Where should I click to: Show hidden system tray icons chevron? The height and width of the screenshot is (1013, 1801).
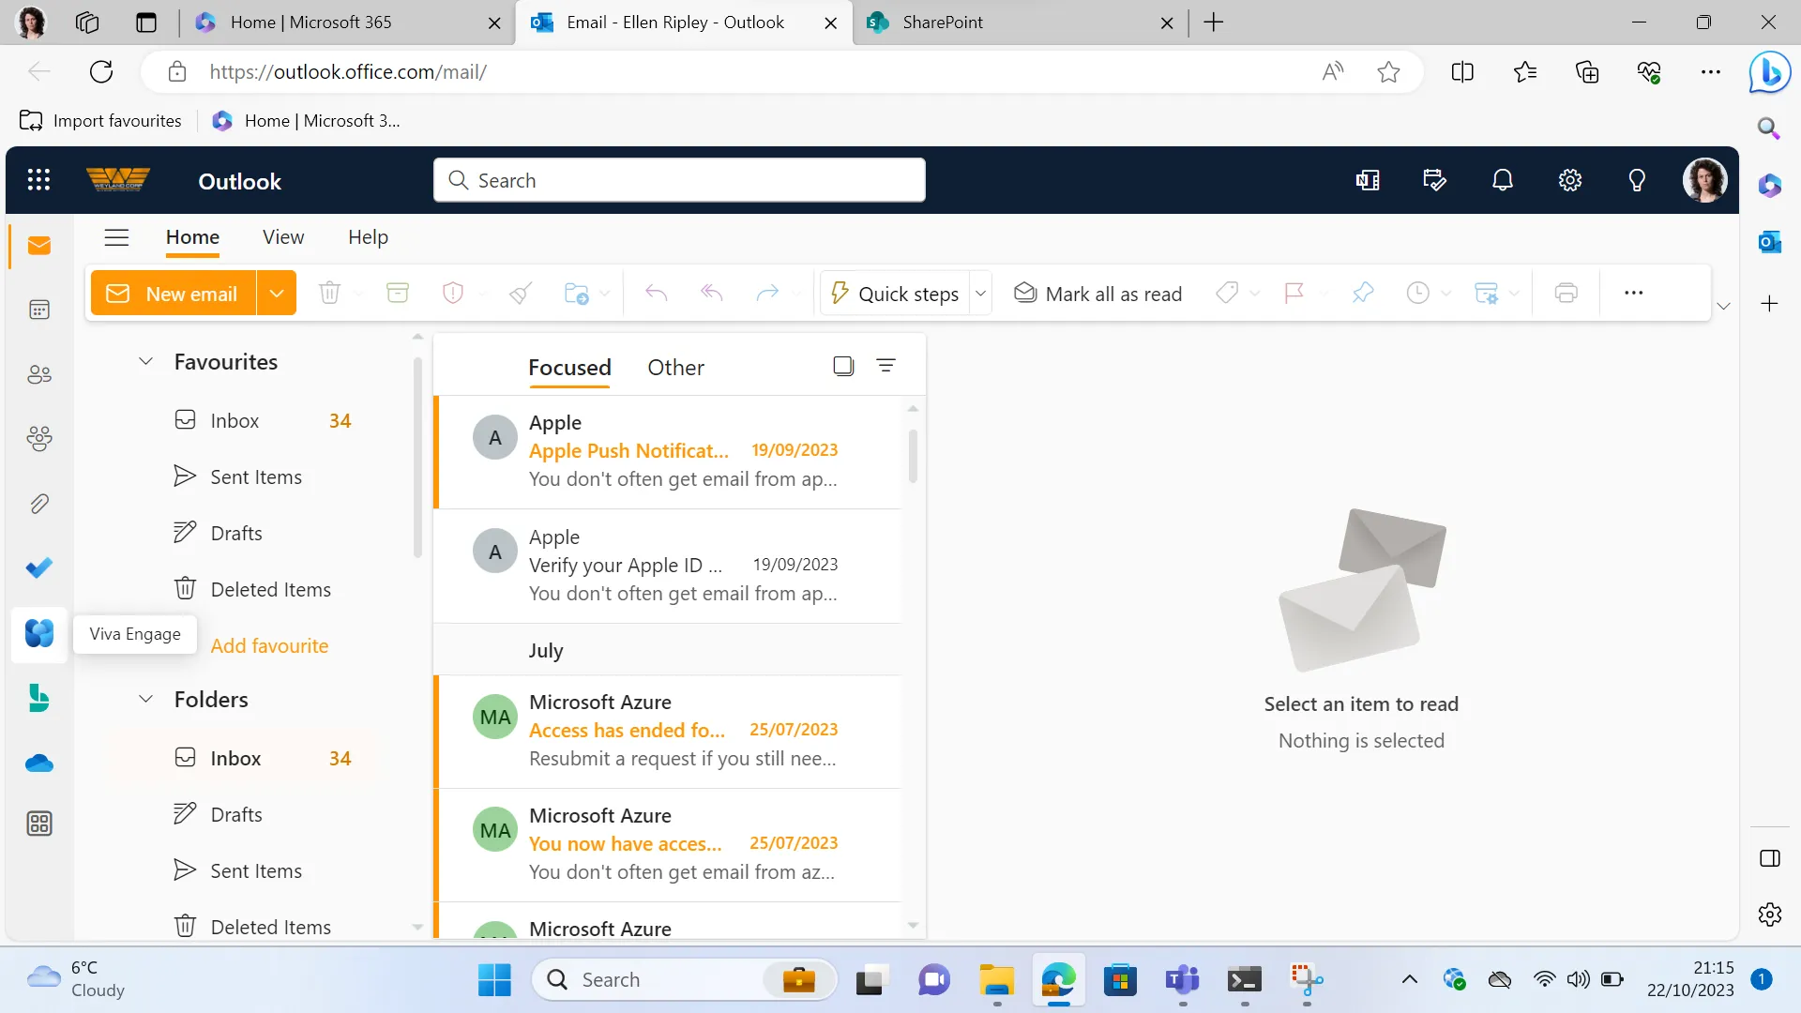point(1409,979)
